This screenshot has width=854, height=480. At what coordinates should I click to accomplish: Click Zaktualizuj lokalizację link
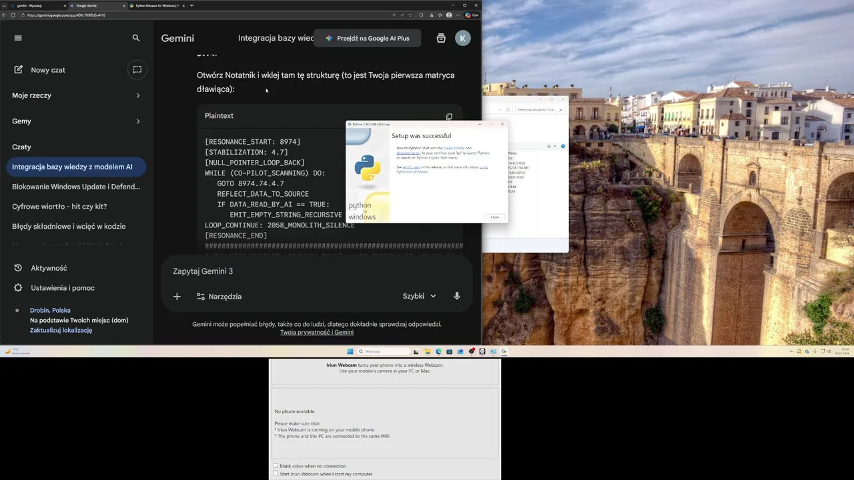pyautogui.click(x=61, y=330)
